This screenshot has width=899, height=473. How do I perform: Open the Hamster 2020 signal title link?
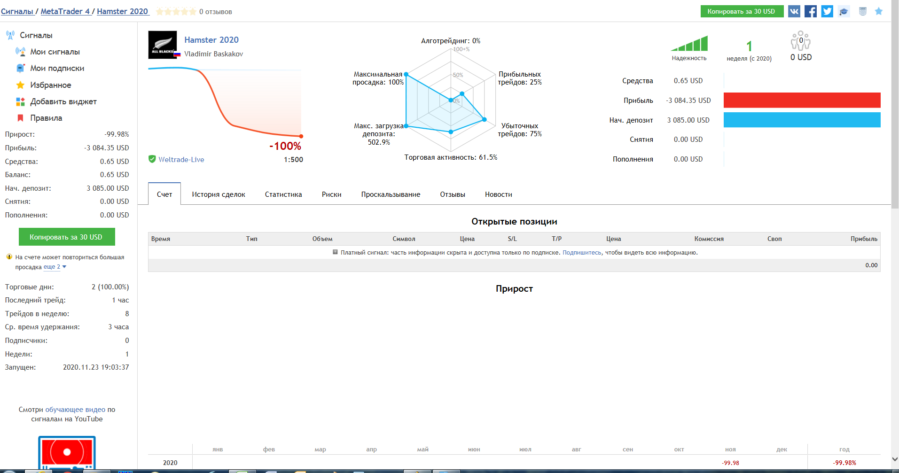(x=211, y=40)
